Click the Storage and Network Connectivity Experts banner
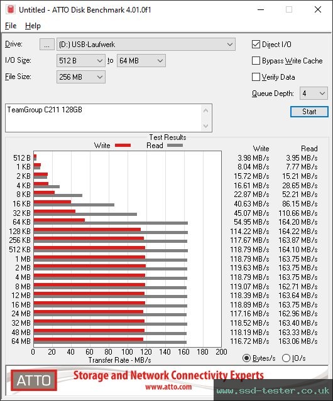333x401 pixels. point(168,375)
